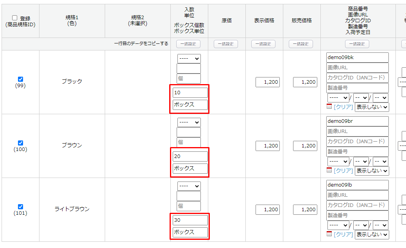This screenshot has width=406, height=248.
Task: Open the arrival date calendar in ブラウン row
Action: pos(329,170)
